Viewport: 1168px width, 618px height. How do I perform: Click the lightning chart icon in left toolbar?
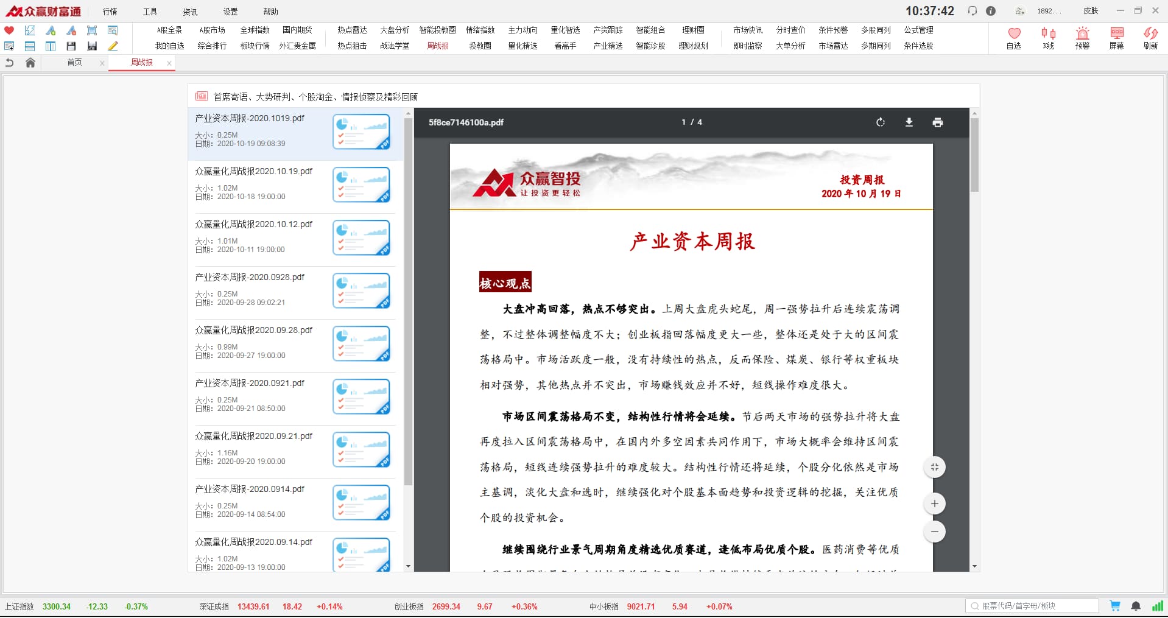tap(30, 30)
